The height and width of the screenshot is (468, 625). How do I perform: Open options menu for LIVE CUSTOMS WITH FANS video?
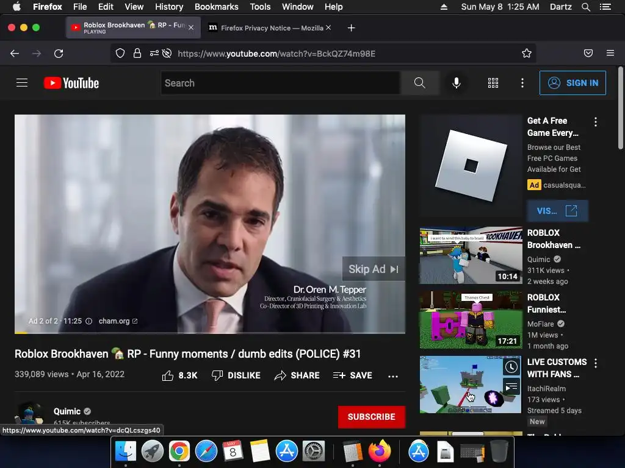click(x=596, y=363)
